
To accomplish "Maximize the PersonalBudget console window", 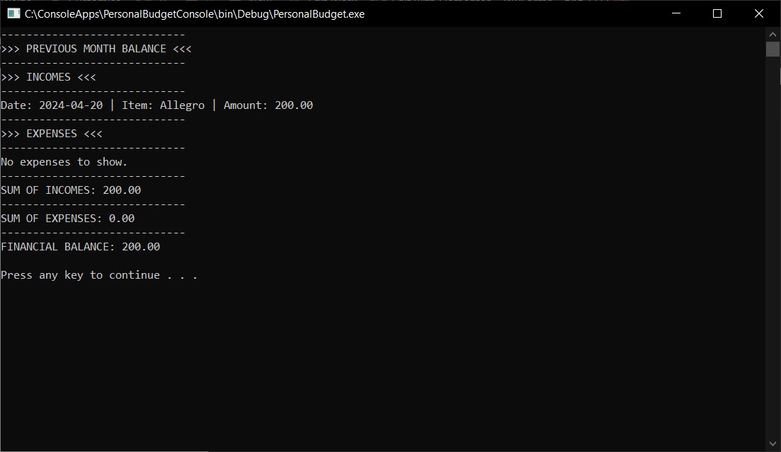I will [717, 13].
